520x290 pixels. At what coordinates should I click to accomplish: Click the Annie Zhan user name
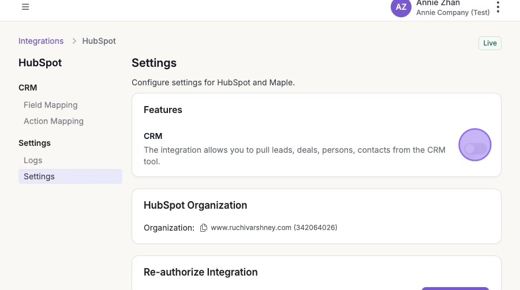coord(438,3)
